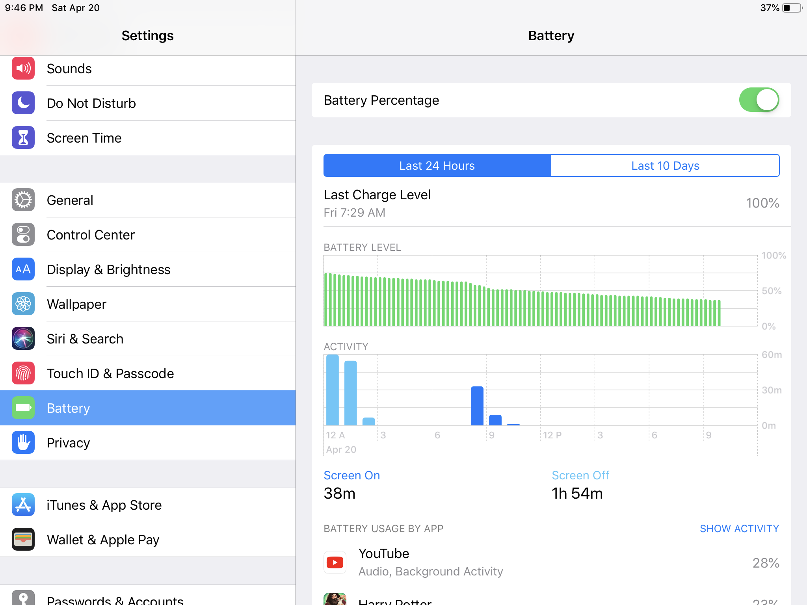The height and width of the screenshot is (605, 807).
Task: Tap the 9:46 PM clock in status bar
Action: 24,8
